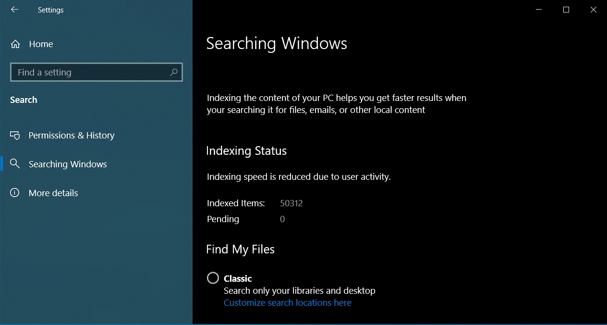Viewport: 607px width, 325px height.
Task: Click the Pending label
Action: pyautogui.click(x=223, y=219)
